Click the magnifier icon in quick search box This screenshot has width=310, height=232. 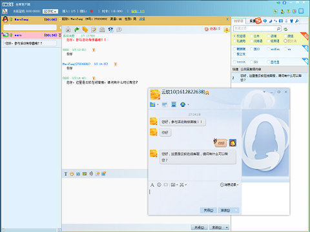278,28
